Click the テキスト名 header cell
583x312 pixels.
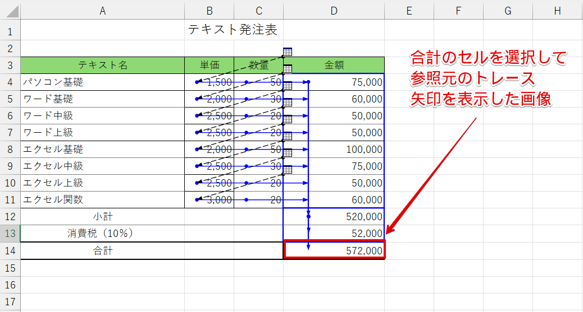coord(103,66)
